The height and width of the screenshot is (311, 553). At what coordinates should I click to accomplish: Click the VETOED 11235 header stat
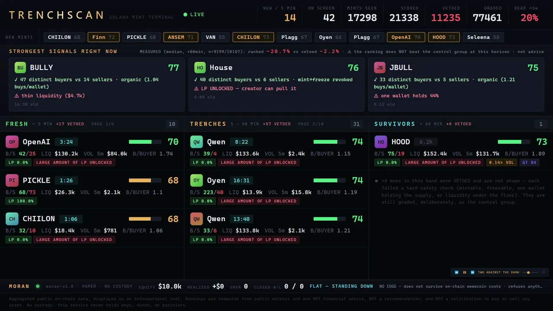(445, 15)
